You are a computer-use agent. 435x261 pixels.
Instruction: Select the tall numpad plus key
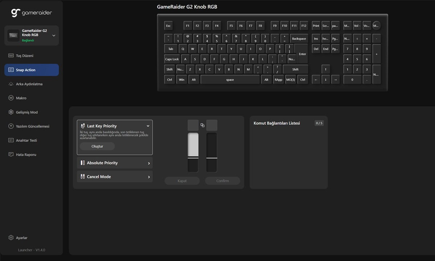pyautogui.click(x=377, y=54)
